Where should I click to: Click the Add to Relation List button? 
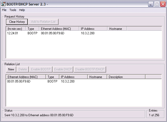[43, 22]
